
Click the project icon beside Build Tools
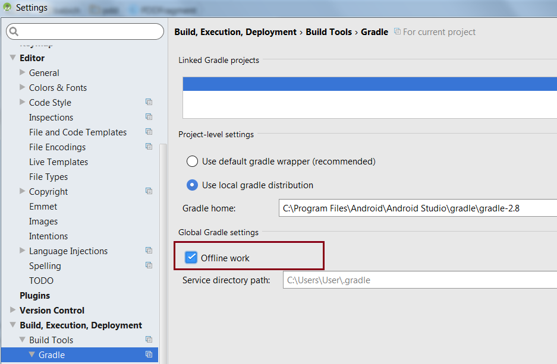tap(149, 340)
